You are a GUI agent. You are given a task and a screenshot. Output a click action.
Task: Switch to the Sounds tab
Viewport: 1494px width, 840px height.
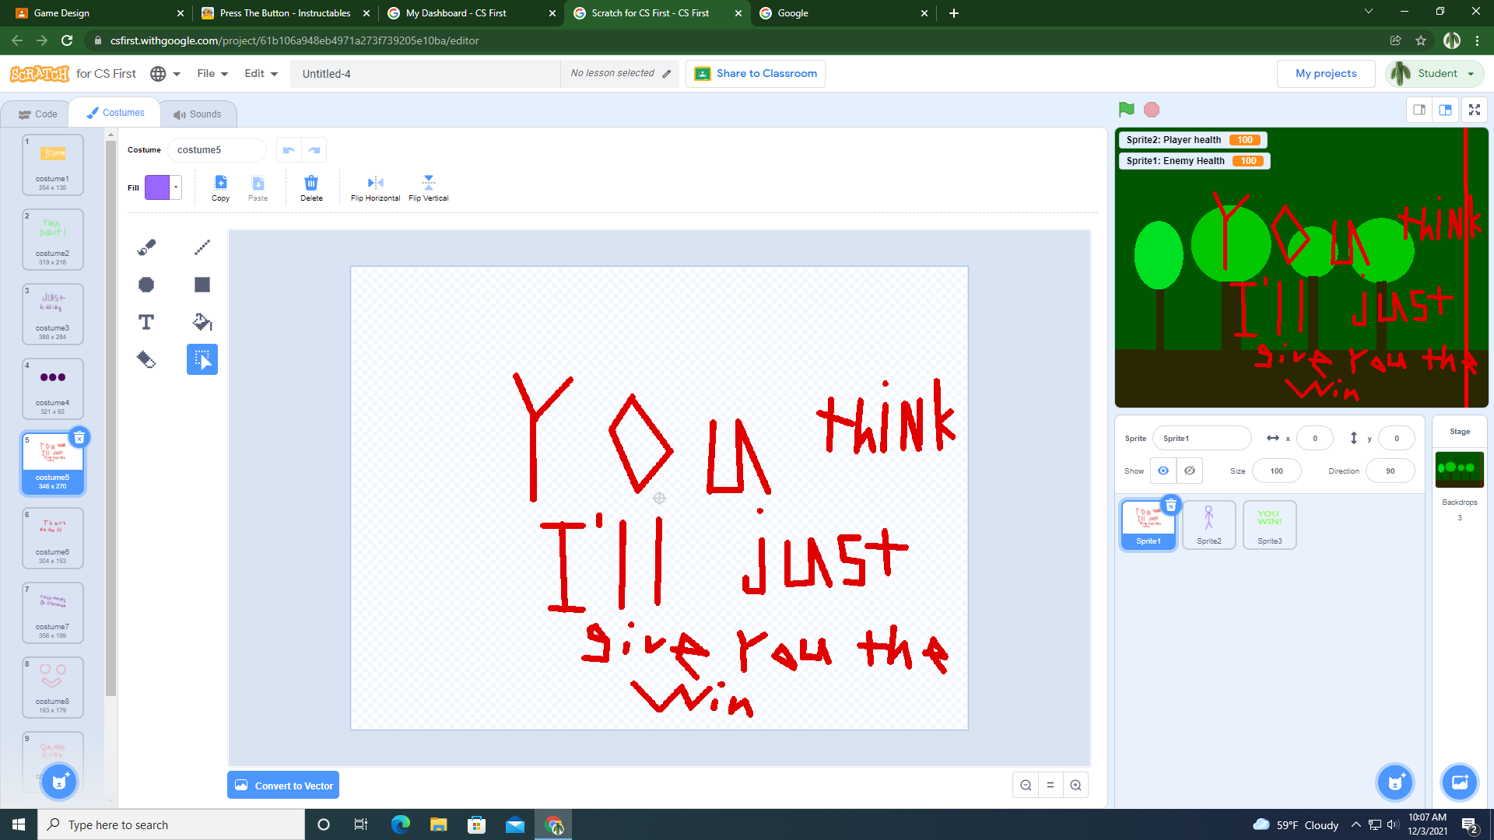click(198, 114)
